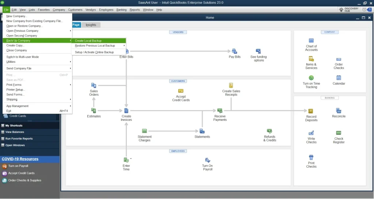Open the Statement Charges icon
374x199 pixels.
(145, 131)
